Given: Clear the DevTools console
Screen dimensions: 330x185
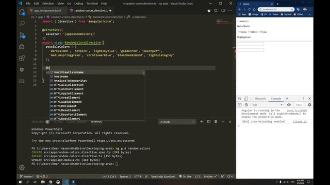Looking at the screenshot, I should pyautogui.click(x=246, y=105).
